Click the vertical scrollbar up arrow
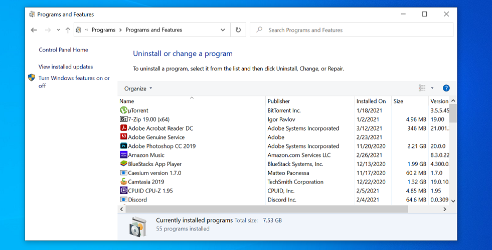 453,101
